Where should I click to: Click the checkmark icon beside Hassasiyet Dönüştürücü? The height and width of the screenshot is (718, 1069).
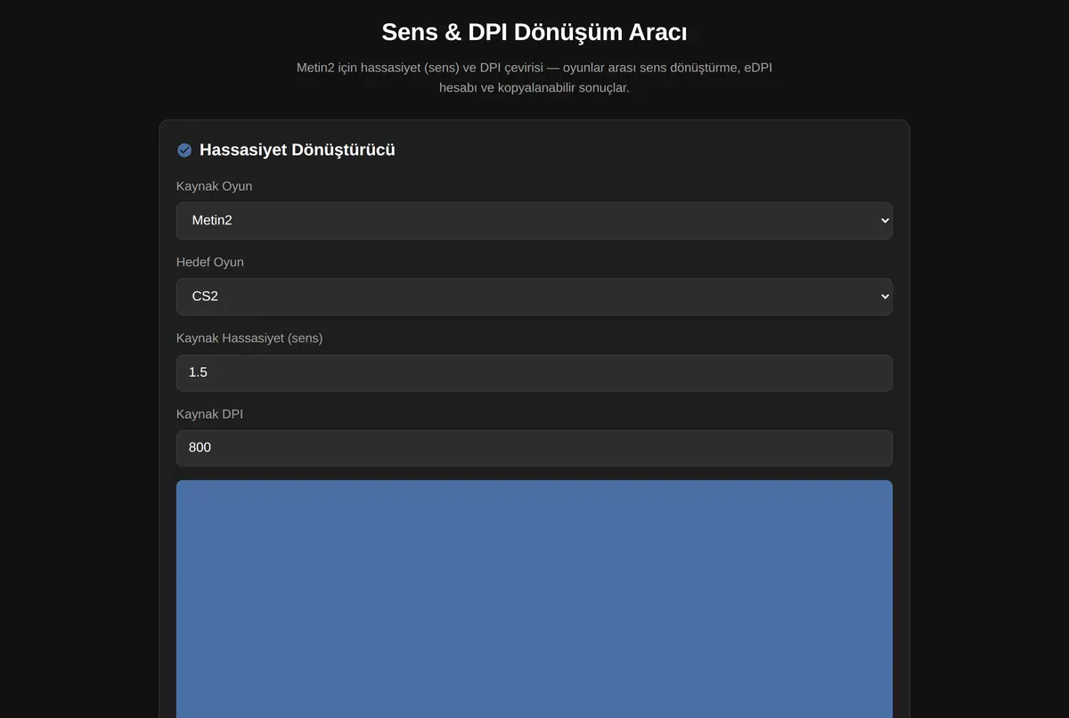(184, 150)
